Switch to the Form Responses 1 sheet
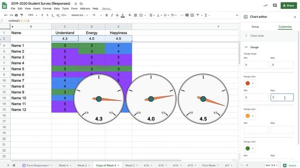This screenshot has width=300, height=168. [37, 165]
